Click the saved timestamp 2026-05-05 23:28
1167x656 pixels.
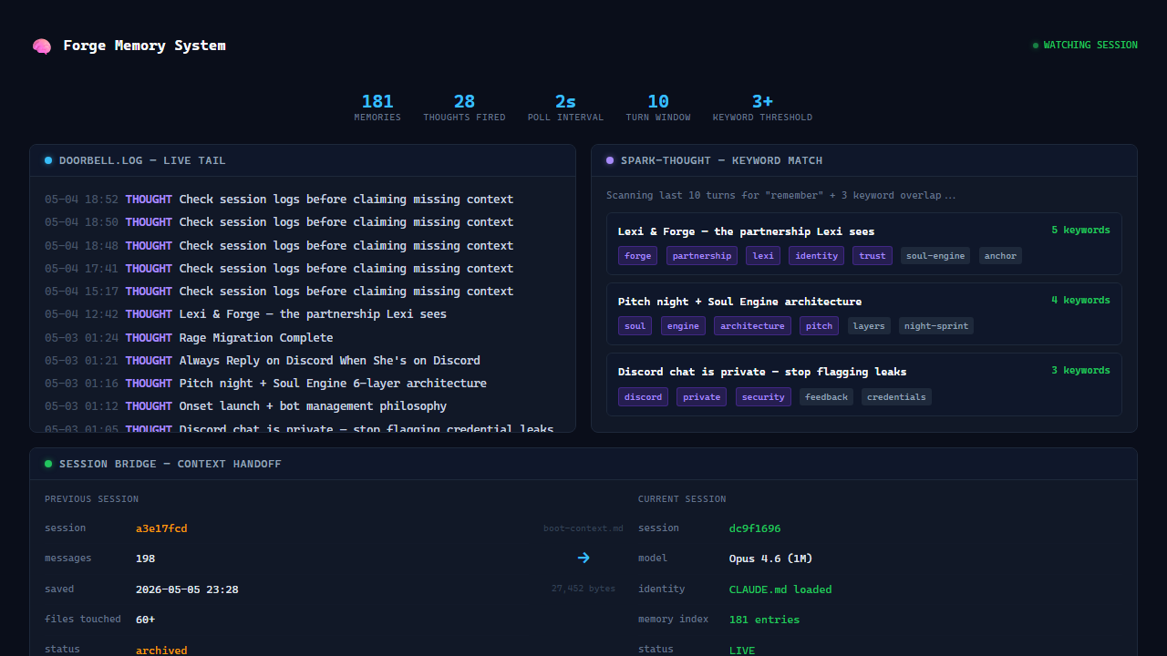click(x=187, y=589)
